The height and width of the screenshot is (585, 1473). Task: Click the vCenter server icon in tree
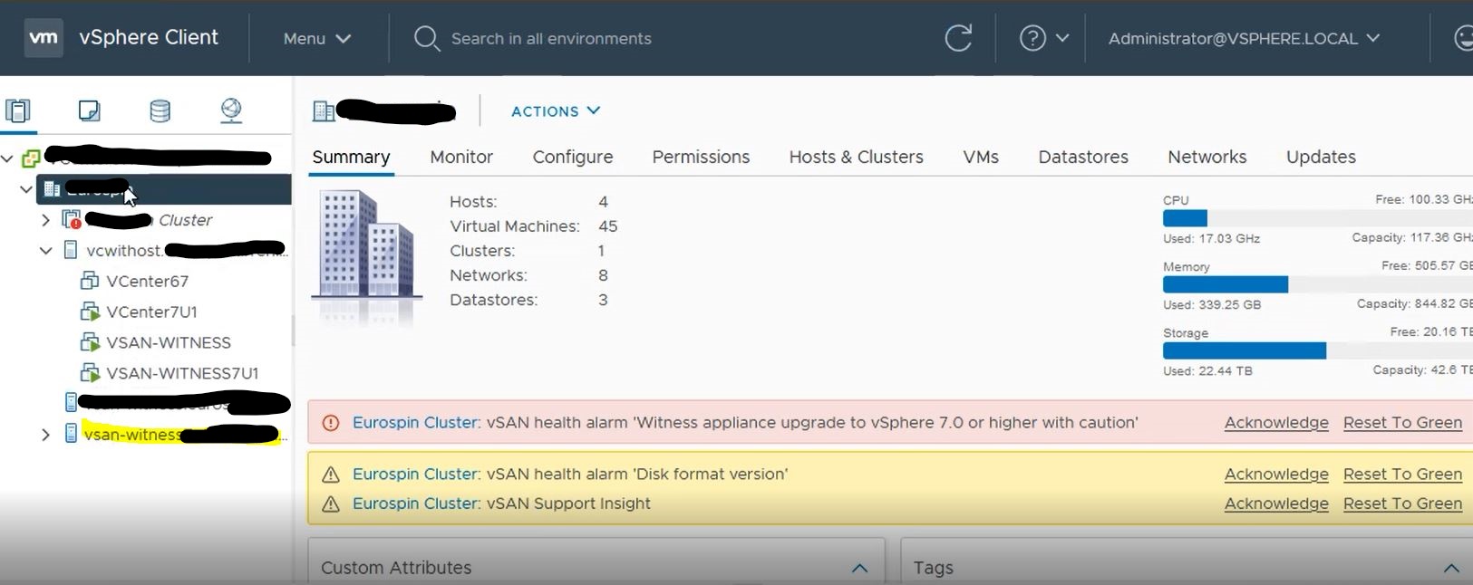pyautogui.click(x=31, y=158)
